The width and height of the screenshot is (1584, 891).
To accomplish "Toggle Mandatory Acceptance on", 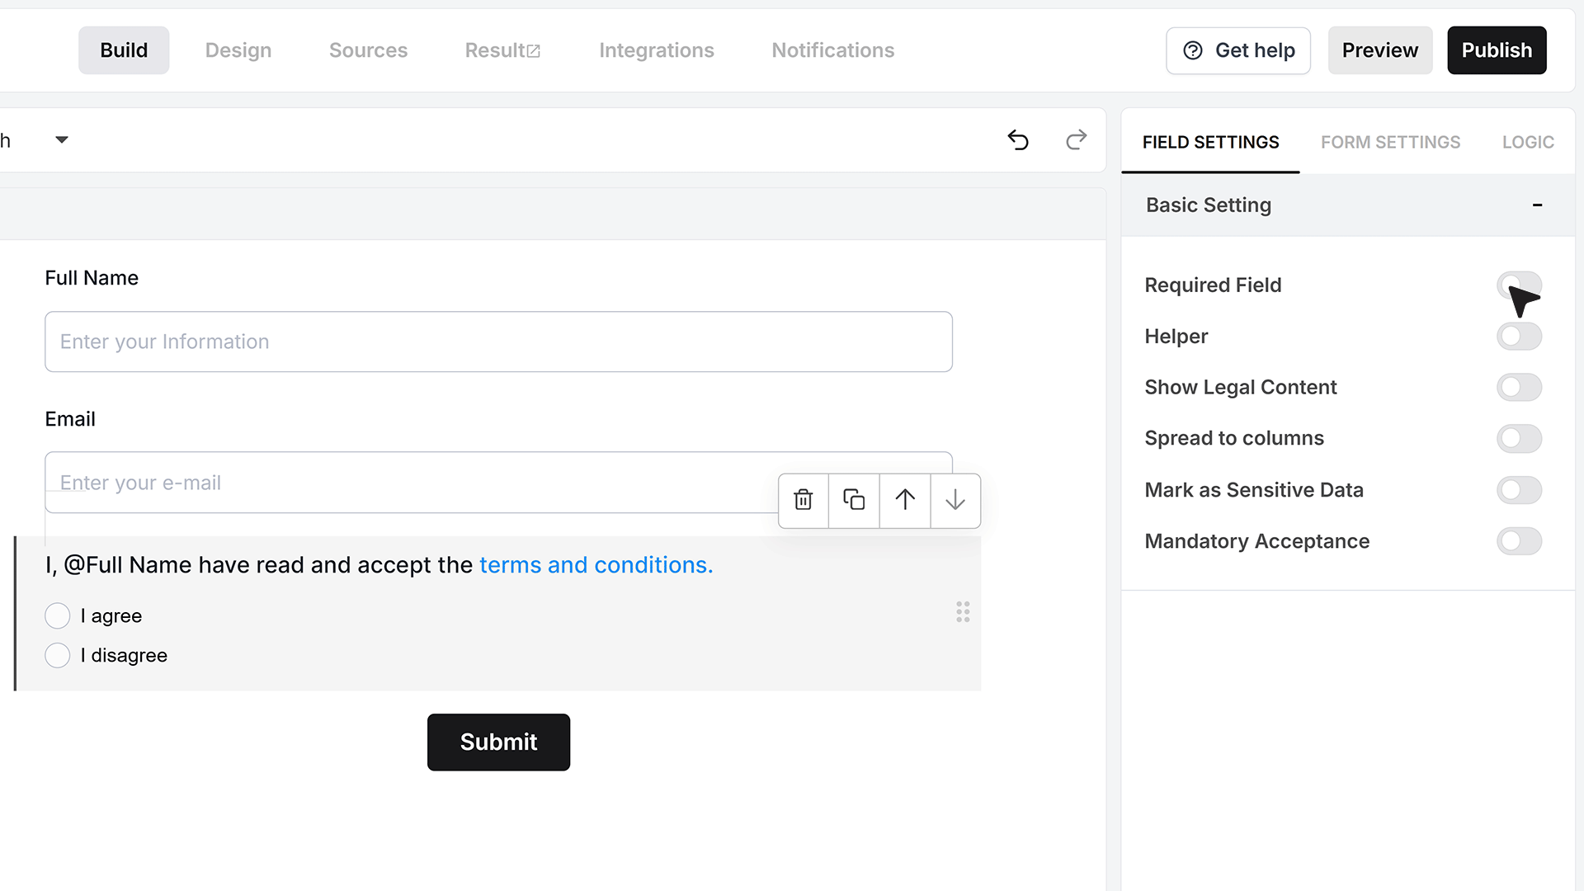I will point(1519,541).
